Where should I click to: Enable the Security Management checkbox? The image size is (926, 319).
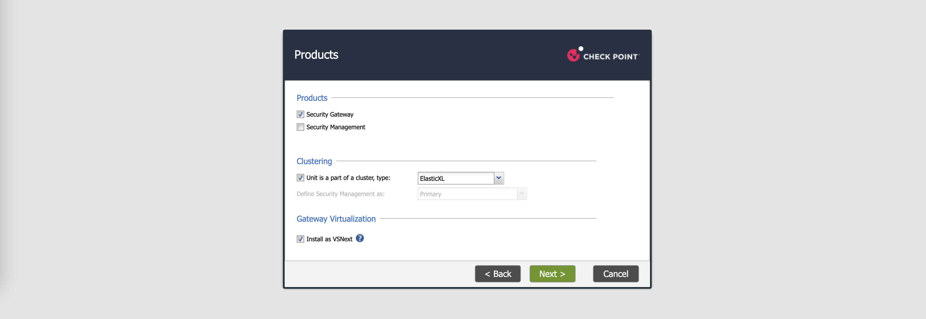pos(300,127)
